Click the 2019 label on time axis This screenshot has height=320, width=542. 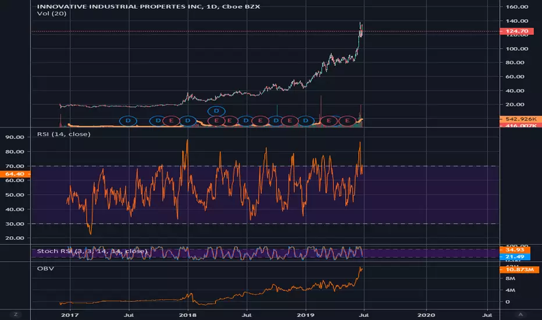pos(305,315)
